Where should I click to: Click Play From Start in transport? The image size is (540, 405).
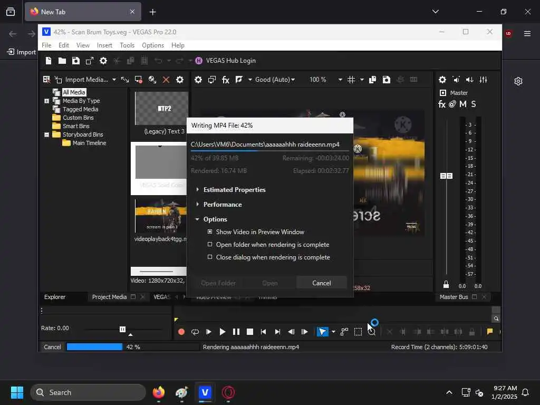pyautogui.click(x=209, y=332)
